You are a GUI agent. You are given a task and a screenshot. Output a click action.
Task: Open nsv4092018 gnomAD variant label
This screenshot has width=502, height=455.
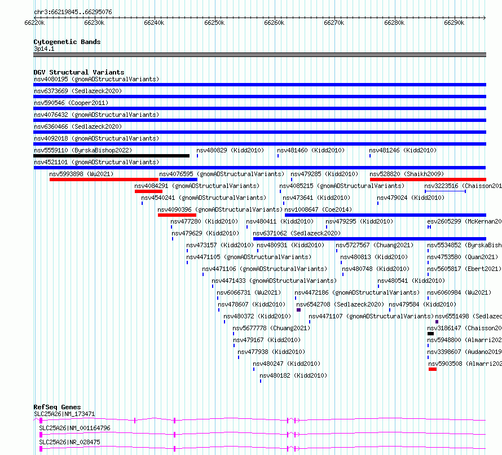tap(96, 138)
